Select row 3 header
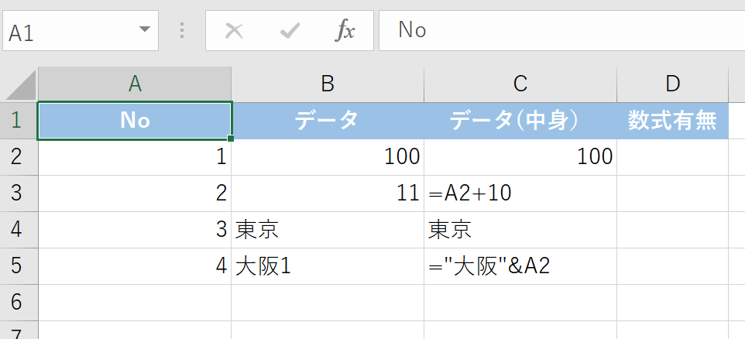This screenshot has width=745, height=339. point(19,193)
